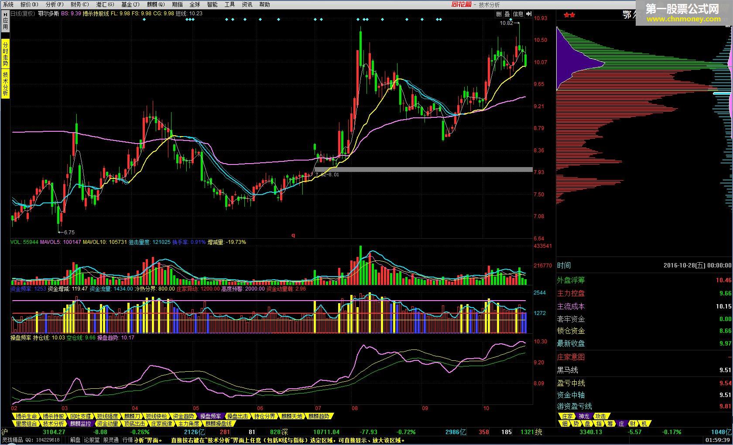Image resolution: width=733 pixels, height=445 pixels.
Task: Select the 搏杀生命 indicator tab
Action: pos(26,416)
